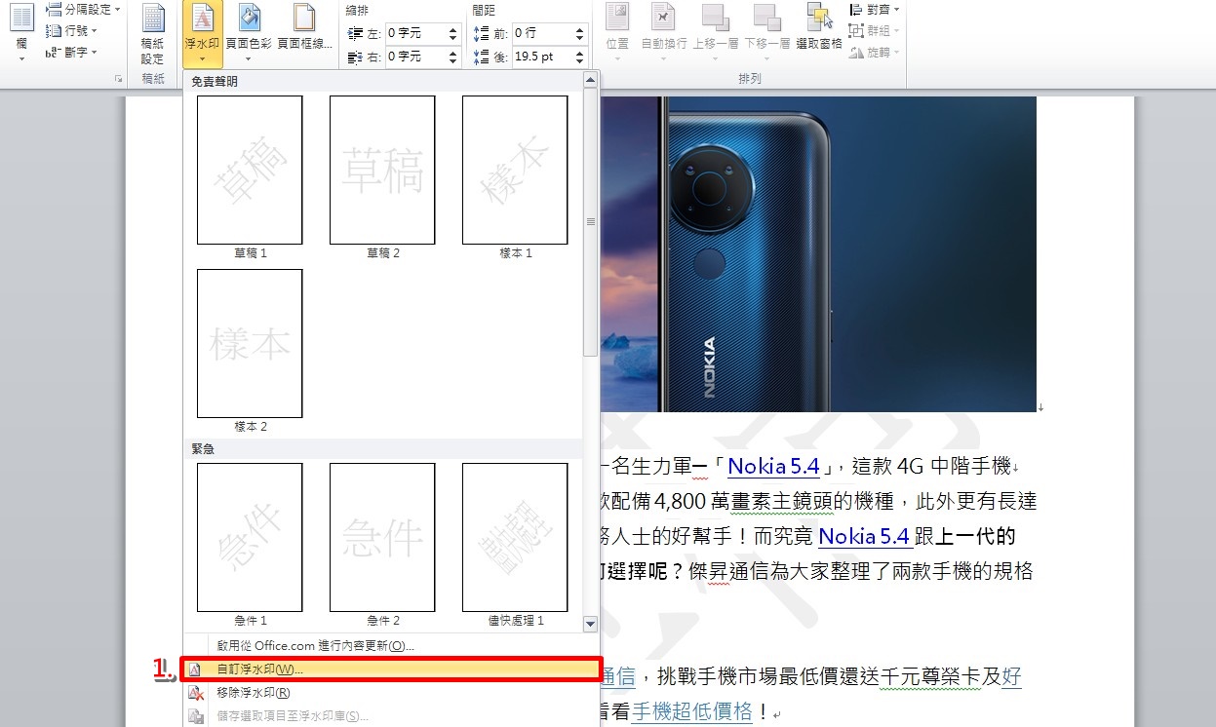Click the 排列 group label

coord(750,78)
